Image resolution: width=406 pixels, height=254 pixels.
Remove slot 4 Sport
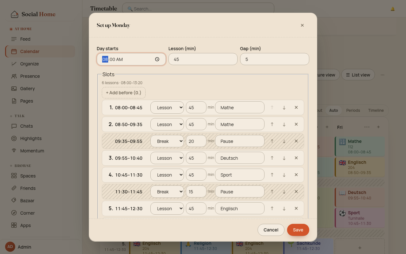coord(296,175)
